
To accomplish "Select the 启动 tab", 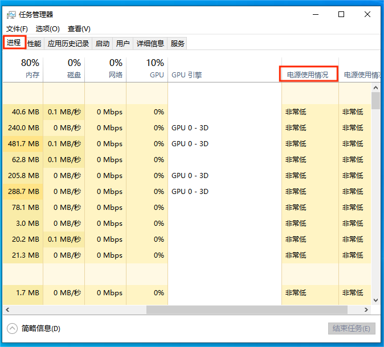I will (103, 43).
